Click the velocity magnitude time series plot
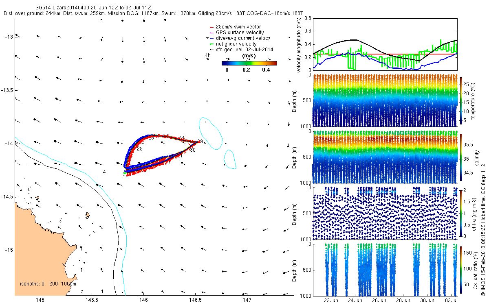 click(x=385, y=44)
